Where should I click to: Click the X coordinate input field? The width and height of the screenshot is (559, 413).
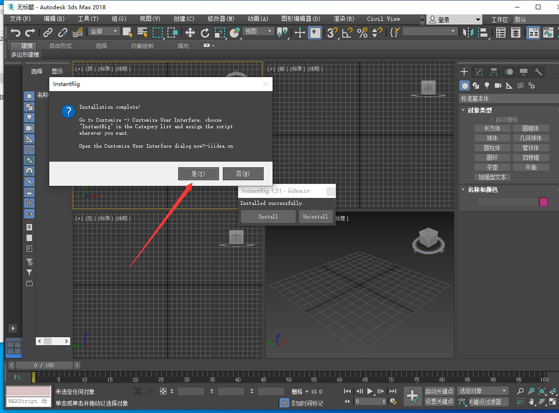pos(191,392)
